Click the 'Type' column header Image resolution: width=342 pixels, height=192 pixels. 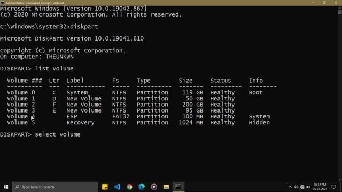144,81
